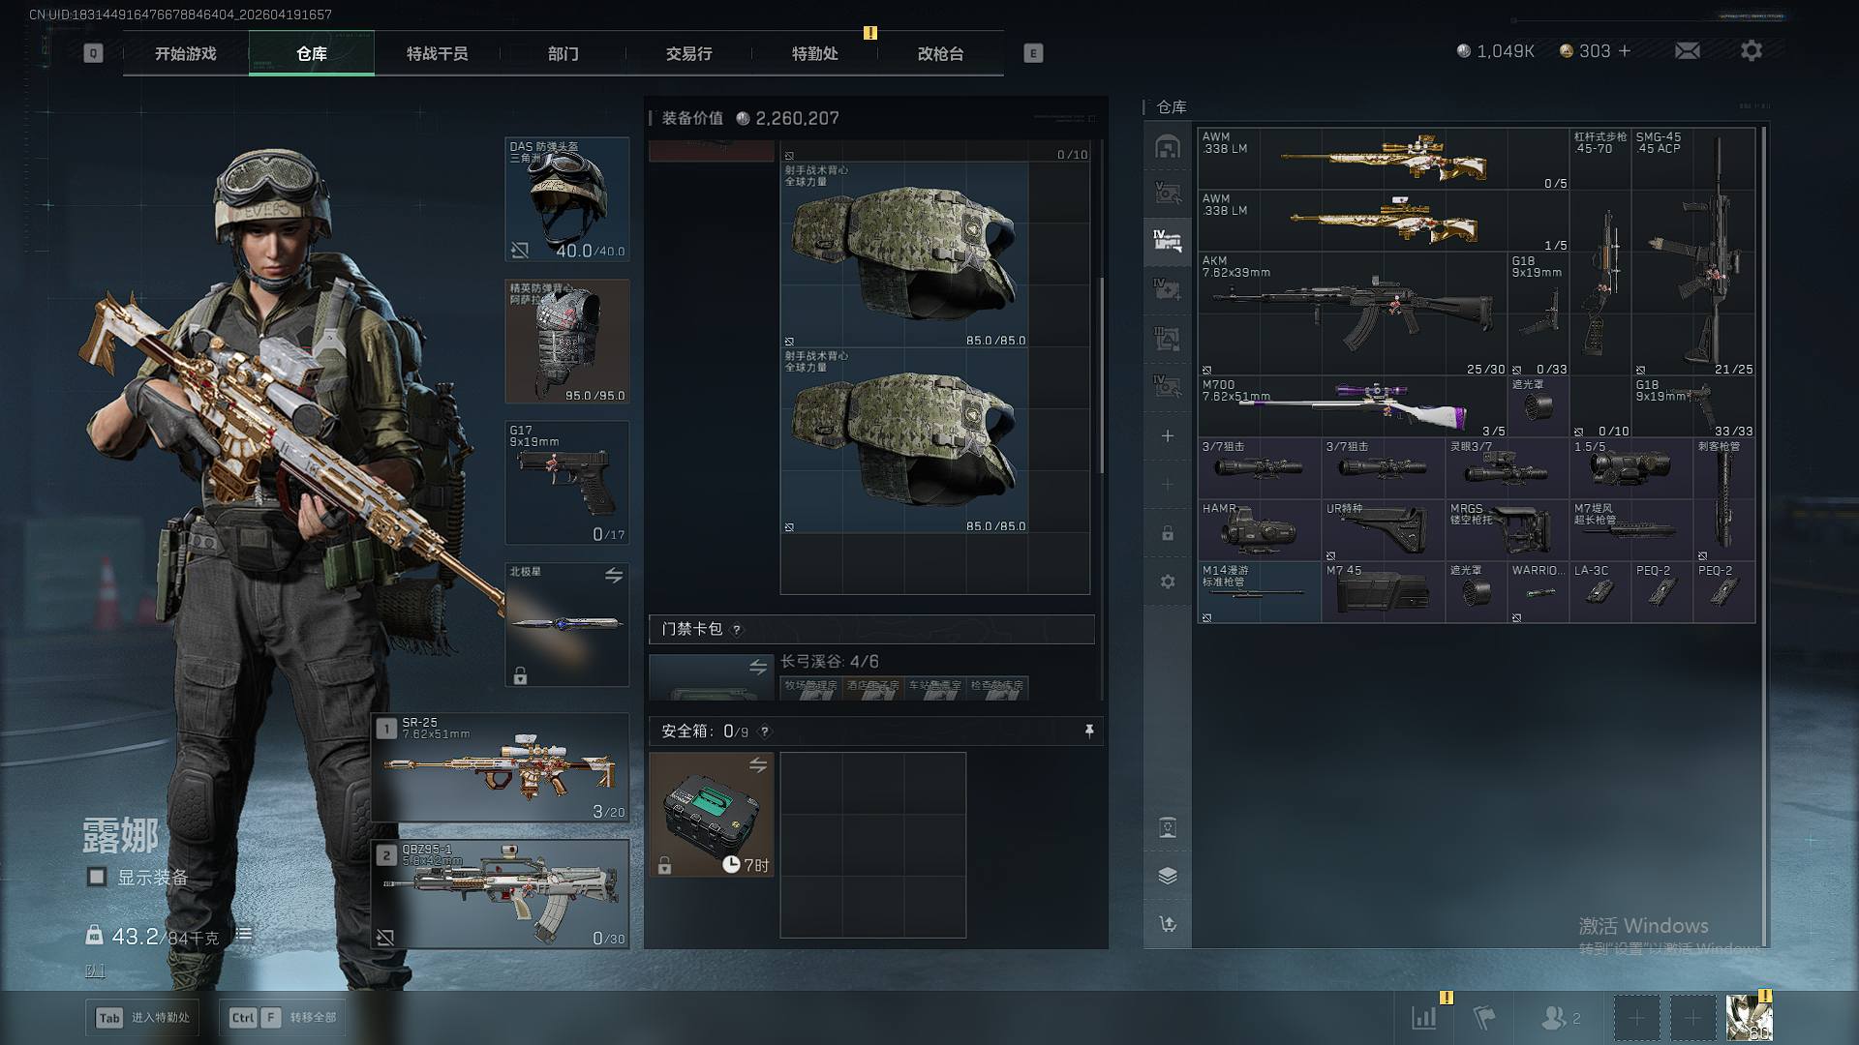Viewport: 1859px width, 1045px height.
Task: Click the pin icon on safe box header
Action: pyautogui.click(x=1089, y=731)
